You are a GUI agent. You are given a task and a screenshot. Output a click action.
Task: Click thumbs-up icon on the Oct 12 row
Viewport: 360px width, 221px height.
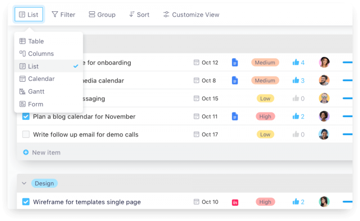296,62
